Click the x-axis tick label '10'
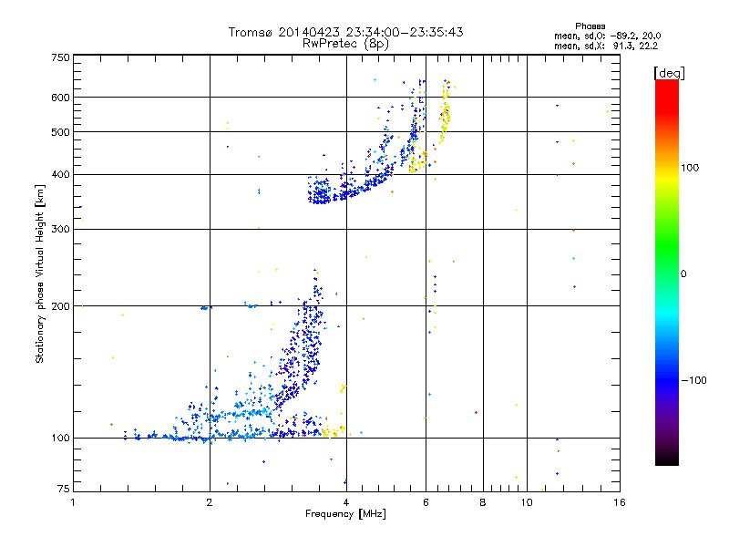The width and height of the screenshot is (729, 547). [x=527, y=502]
